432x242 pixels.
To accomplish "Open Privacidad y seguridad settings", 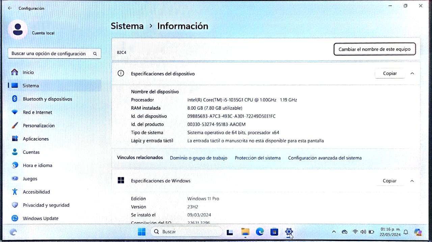I will coord(54,205).
